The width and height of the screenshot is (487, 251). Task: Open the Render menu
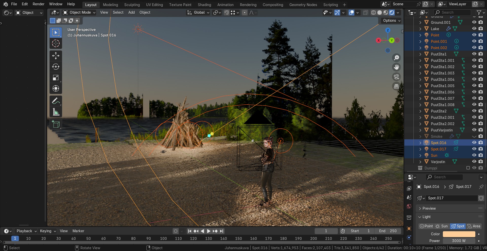[39, 4]
